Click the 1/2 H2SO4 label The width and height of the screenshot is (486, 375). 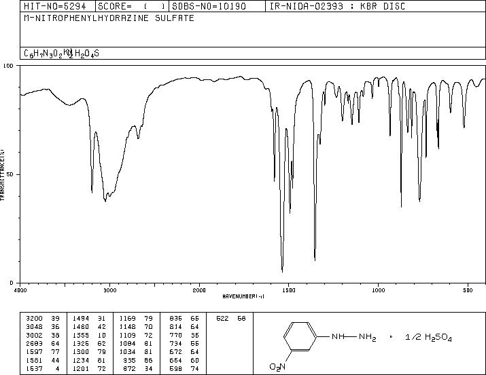429,338
